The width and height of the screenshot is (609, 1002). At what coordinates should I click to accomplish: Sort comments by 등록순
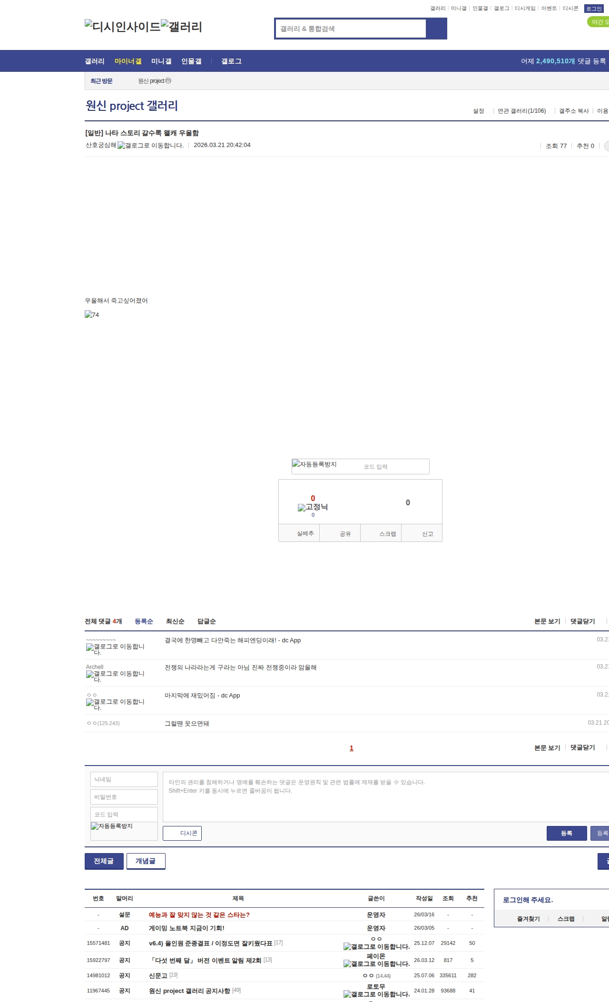coord(144,621)
